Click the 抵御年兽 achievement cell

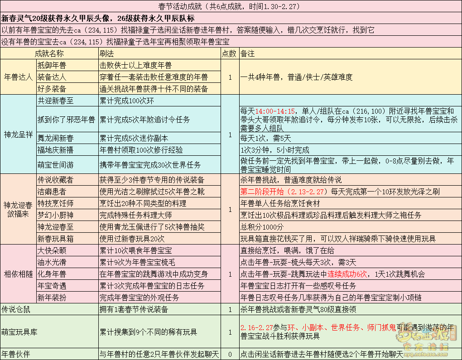52,65
